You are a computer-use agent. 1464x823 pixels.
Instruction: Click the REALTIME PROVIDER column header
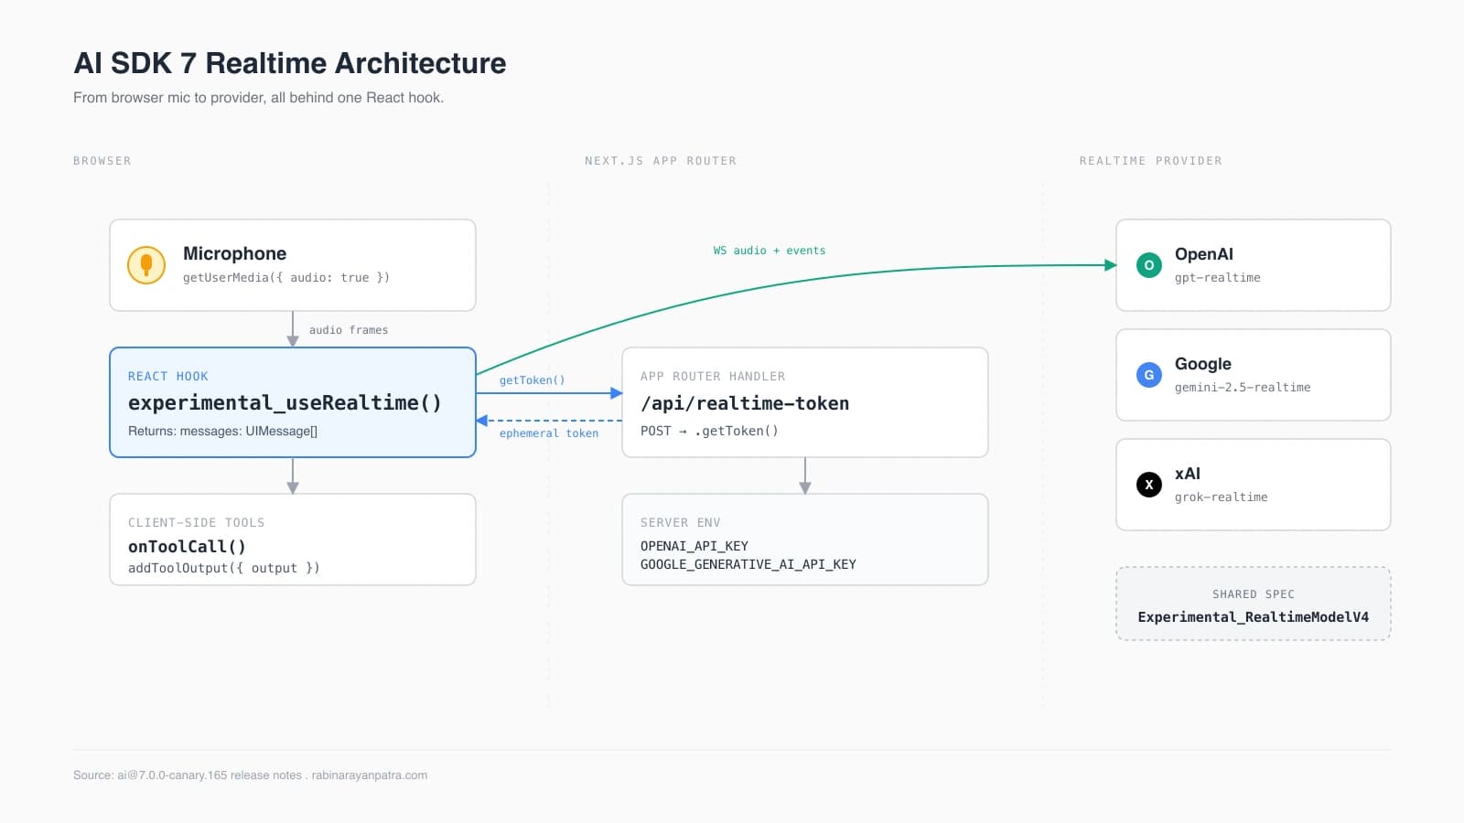pyautogui.click(x=1151, y=161)
